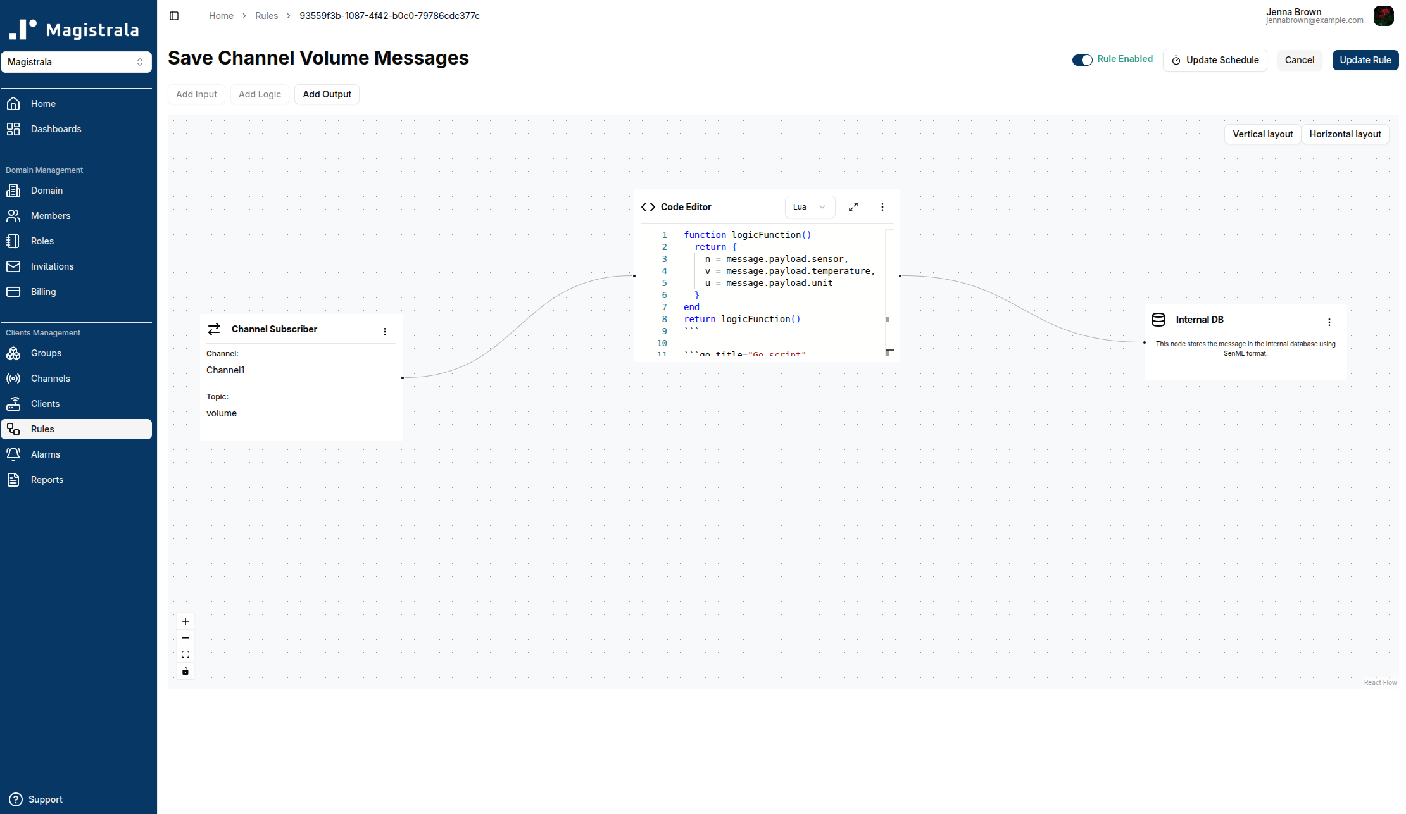Click the Update Rule button
This screenshot has width=1406, height=814.
click(x=1365, y=59)
